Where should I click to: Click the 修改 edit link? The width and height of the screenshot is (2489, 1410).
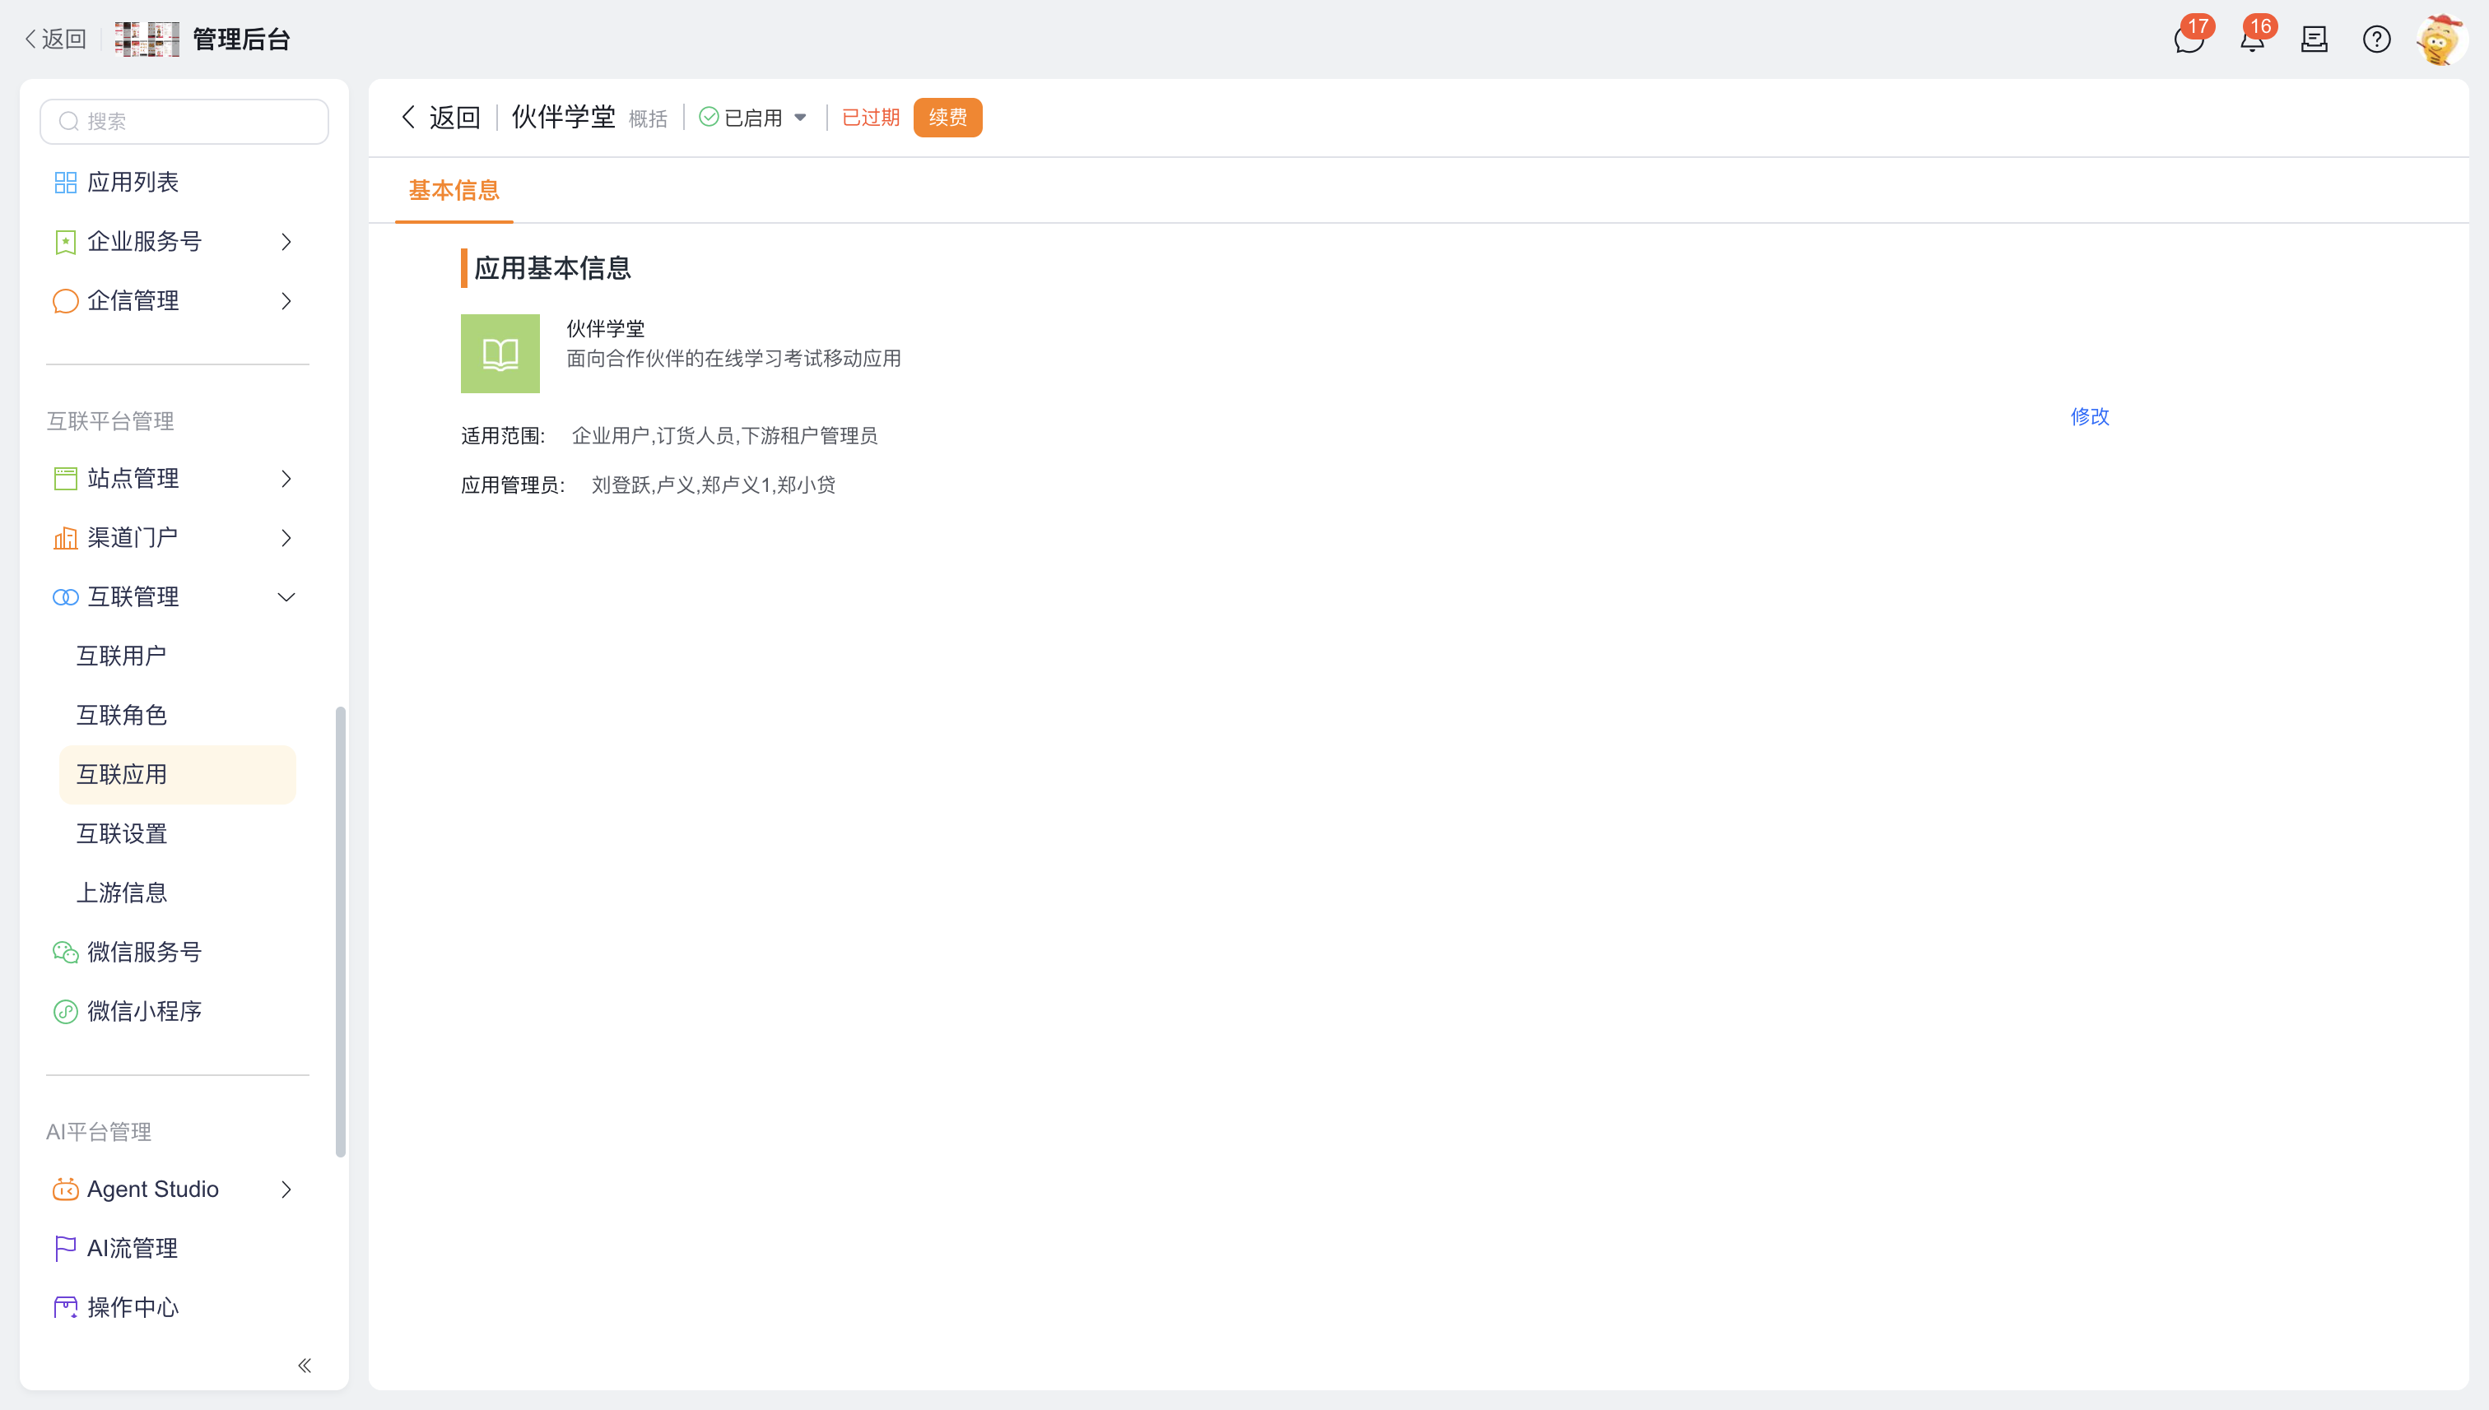pyautogui.click(x=2090, y=416)
